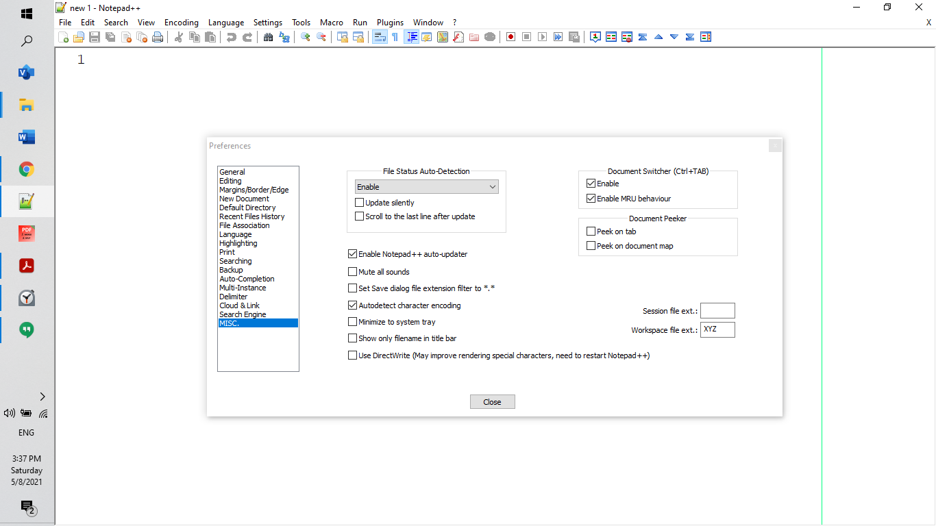Select New Document preferences category

point(258,199)
